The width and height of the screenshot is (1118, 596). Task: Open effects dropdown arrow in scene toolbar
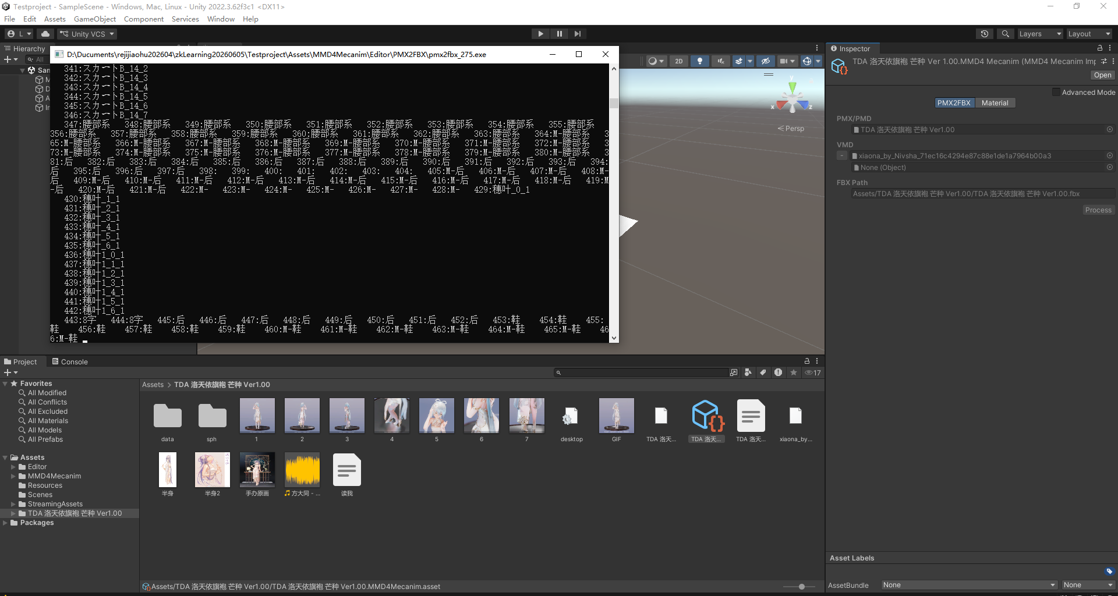click(x=750, y=61)
